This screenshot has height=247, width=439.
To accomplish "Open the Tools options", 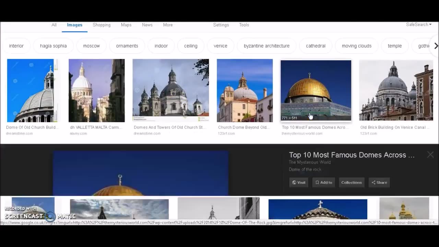I will (x=244, y=25).
